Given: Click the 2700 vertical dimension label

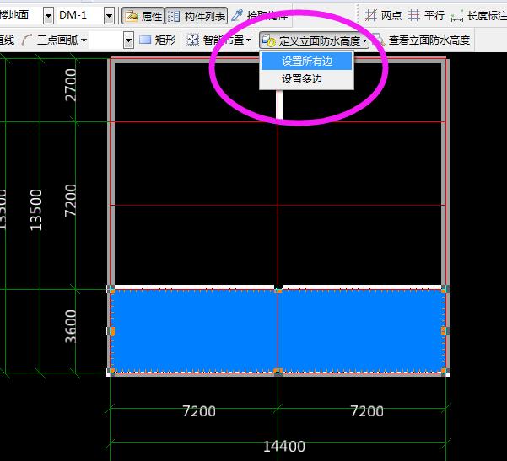Looking at the screenshot, I should tap(71, 84).
